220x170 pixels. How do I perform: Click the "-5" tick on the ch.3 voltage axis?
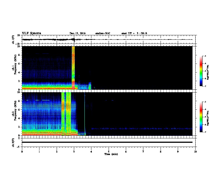19,147
